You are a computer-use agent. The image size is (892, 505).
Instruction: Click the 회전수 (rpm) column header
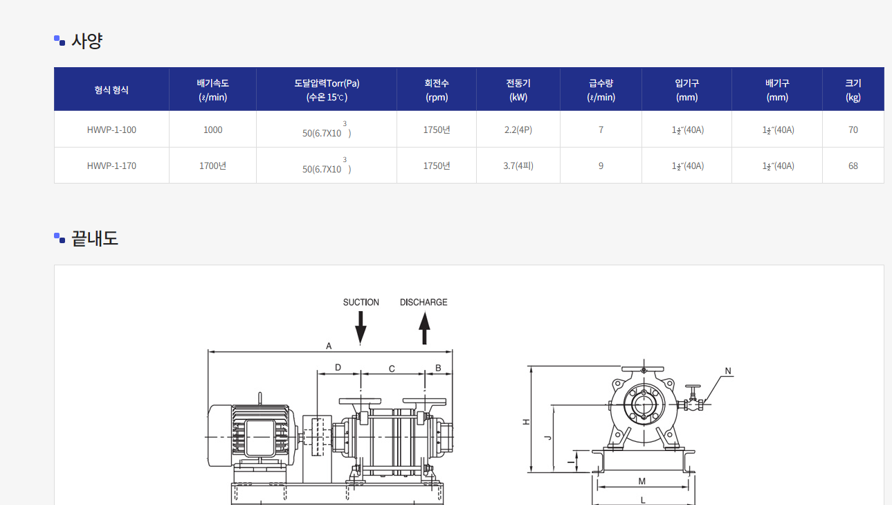tap(437, 89)
